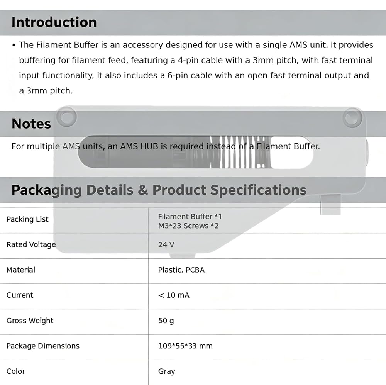Click the < 10 mA value
The image size is (386, 385).
(x=174, y=295)
